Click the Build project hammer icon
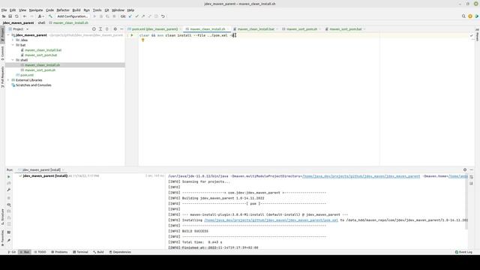 pyautogui.click(x=50, y=16)
